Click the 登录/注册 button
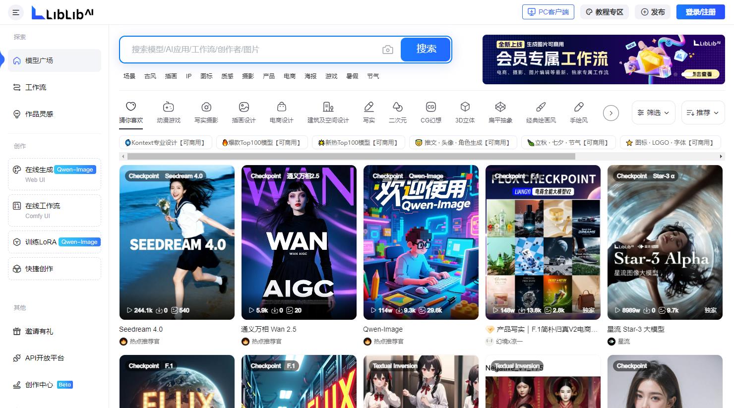Image resolution: width=734 pixels, height=408 pixels. [x=700, y=12]
